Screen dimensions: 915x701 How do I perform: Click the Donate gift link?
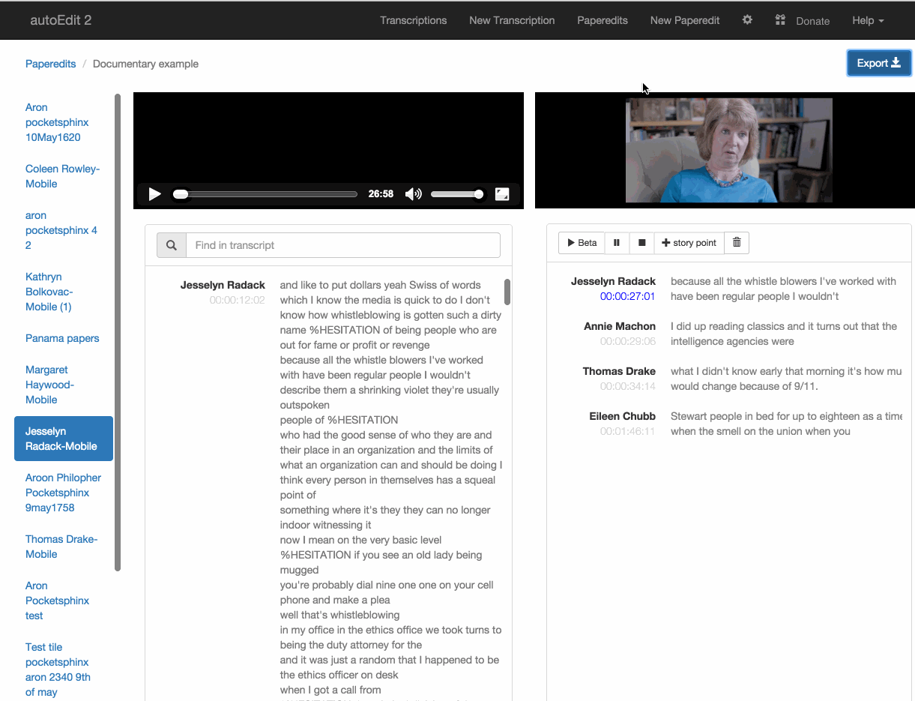click(803, 21)
